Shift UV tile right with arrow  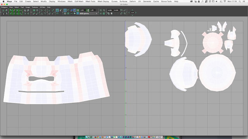[x=136, y=13]
